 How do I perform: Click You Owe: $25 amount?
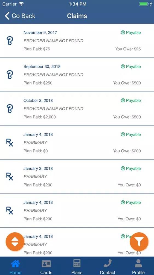[x=128, y=49]
